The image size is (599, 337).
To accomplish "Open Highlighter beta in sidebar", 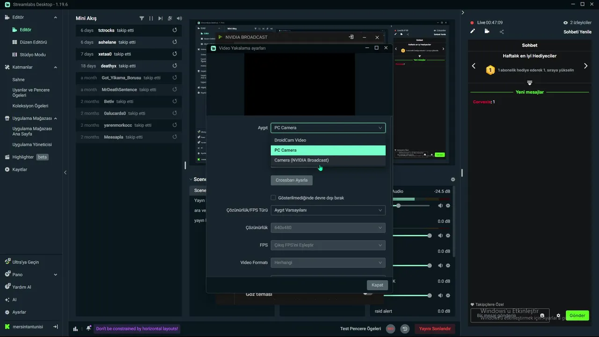I will tap(27, 157).
